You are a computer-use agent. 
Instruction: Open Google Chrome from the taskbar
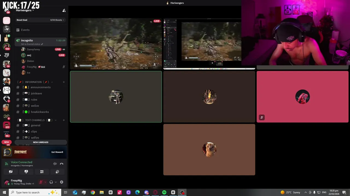93,192
